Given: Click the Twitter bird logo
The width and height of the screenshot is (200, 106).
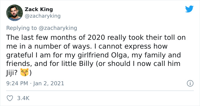Looking at the screenshot, I should (189, 9).
